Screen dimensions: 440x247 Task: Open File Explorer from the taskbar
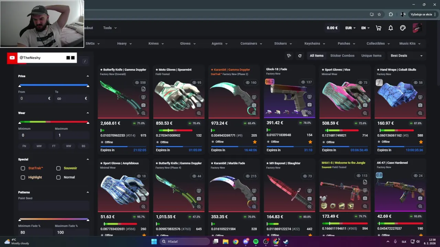point(225,242)
